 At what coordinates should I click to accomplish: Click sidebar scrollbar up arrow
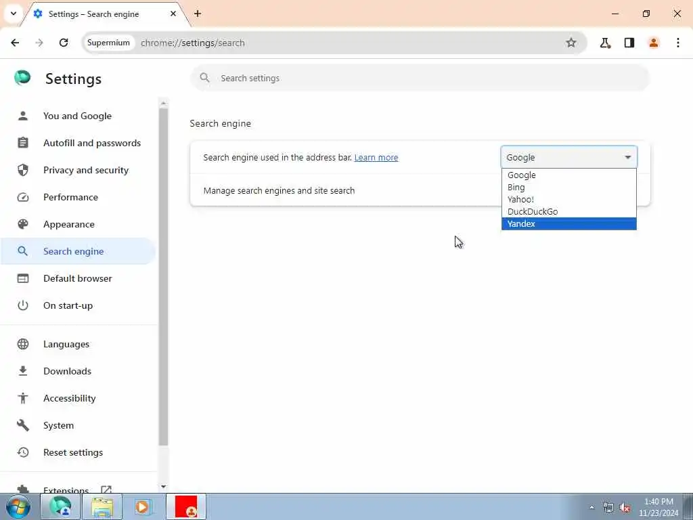(164, 104)
